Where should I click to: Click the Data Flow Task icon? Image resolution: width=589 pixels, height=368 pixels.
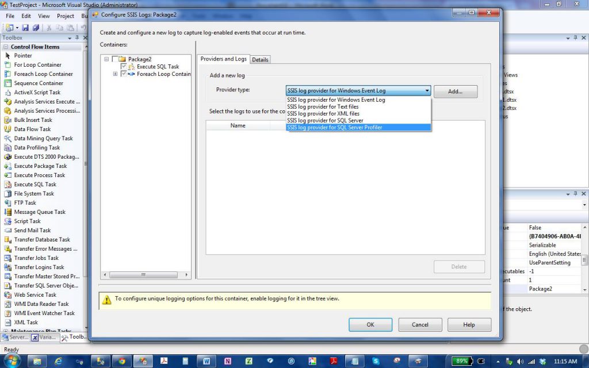click(x=8, y=129)
